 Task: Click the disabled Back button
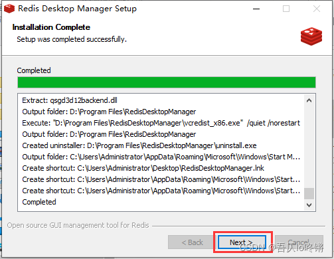coord(192,242)
